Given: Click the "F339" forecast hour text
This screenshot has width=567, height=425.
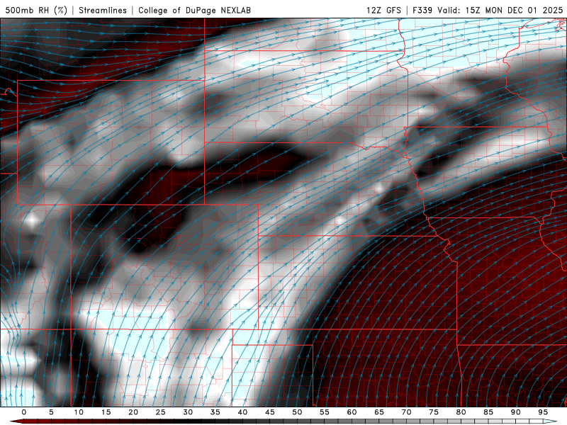Looking at the screenshot, I should point(422,10).
